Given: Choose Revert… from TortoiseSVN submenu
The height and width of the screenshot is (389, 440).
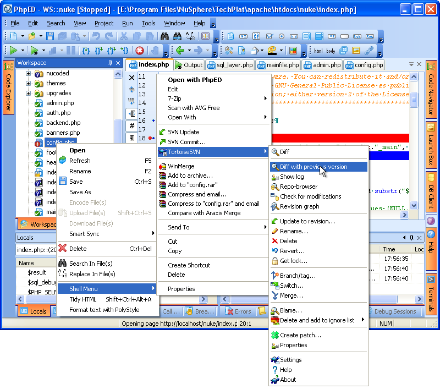Looking at the screenshot, I should [x=318, y=251].
